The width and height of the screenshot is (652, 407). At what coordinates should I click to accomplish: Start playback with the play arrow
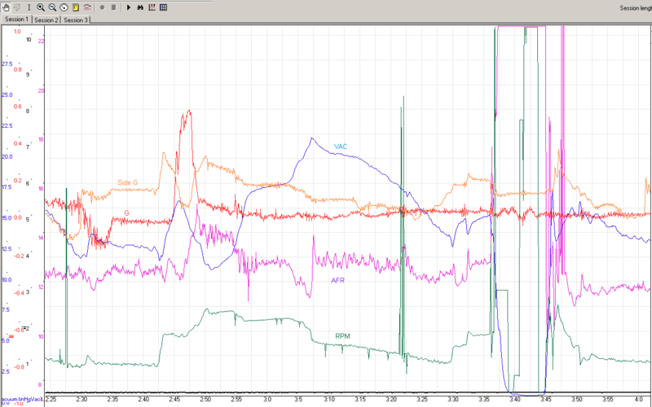pos(129,7)
